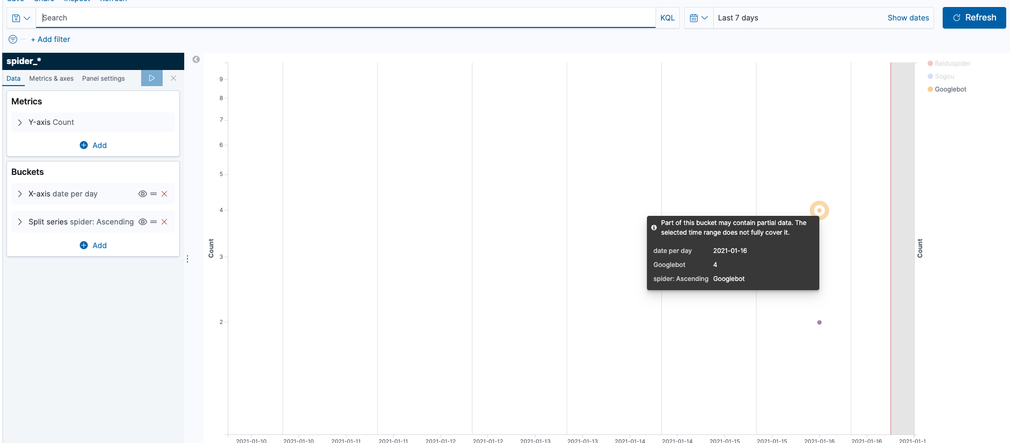Screen dimensions: 1010x443
Task: Open the Panel settings tab
Action: pos(103,79)
